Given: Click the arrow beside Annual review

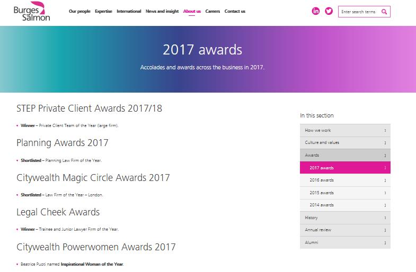Looking at the screenshot, I should click(385, 230).
